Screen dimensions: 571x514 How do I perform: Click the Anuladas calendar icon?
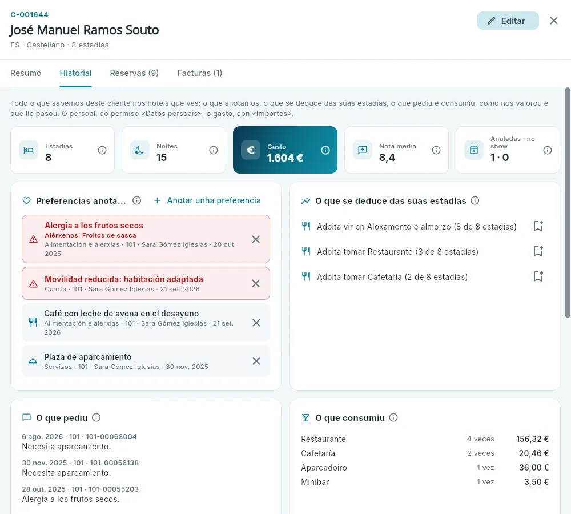[474, 150]
